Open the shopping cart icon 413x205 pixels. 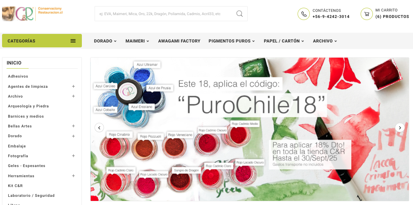[367, 13]
